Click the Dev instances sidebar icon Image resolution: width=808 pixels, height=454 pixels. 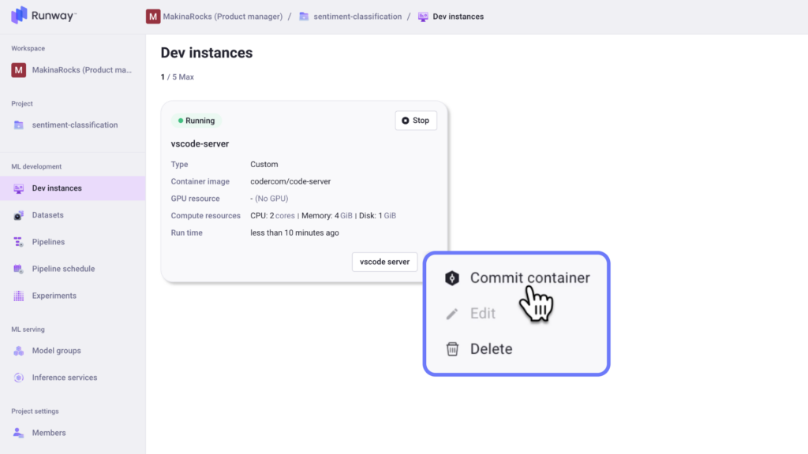point(19,188)
